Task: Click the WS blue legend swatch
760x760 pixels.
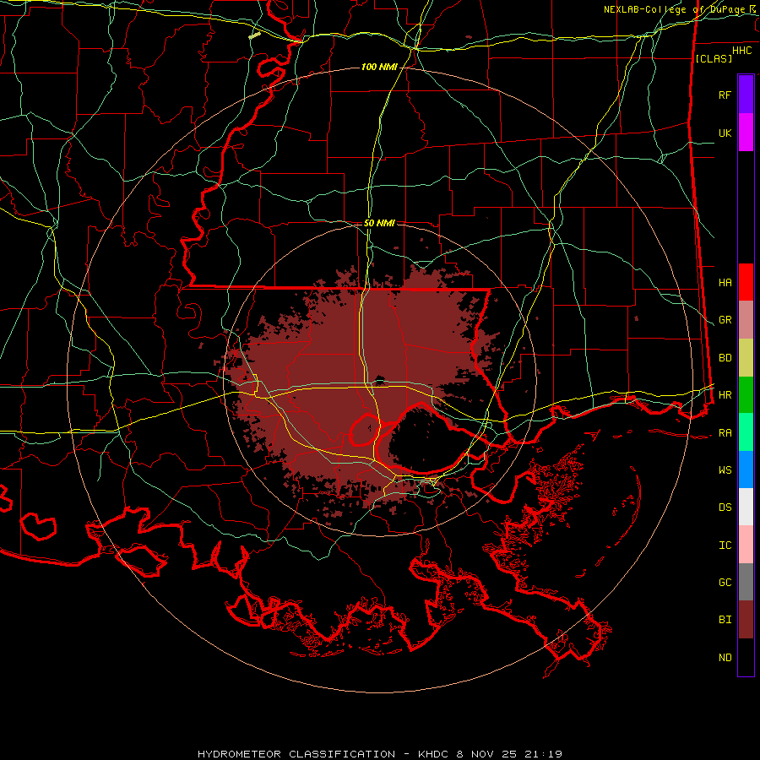Action: point(746,470)
